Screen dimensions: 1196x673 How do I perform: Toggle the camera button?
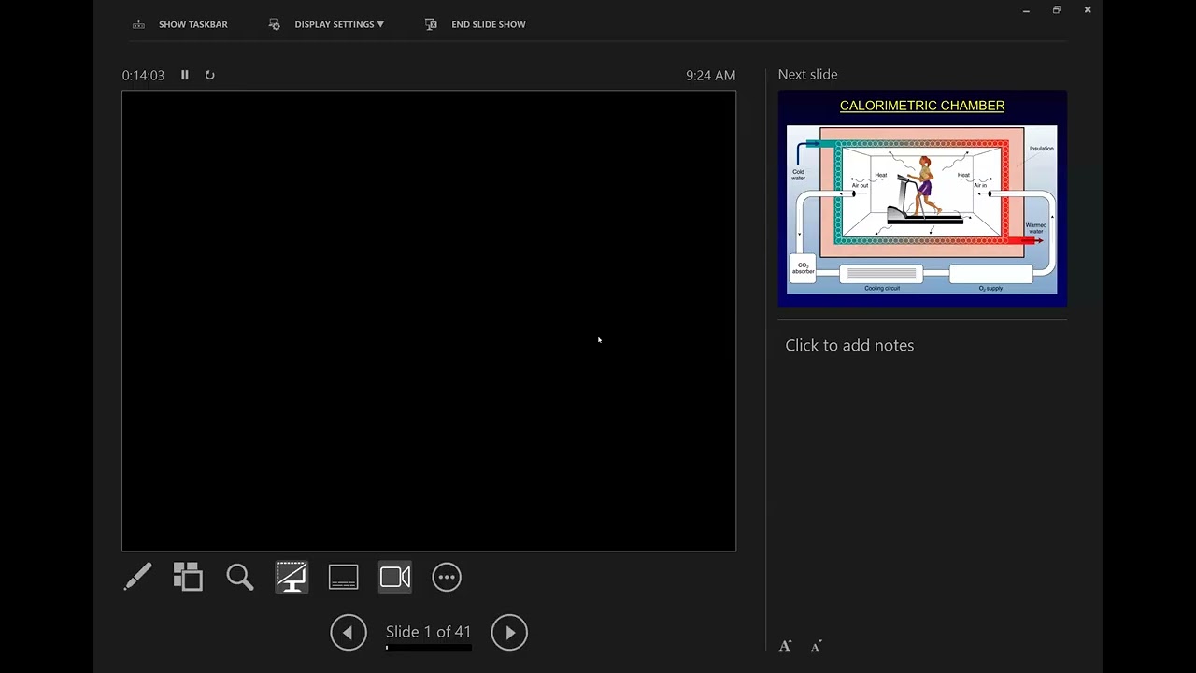[395, 577]
